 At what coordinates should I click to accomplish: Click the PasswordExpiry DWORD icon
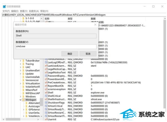(46, 76)
